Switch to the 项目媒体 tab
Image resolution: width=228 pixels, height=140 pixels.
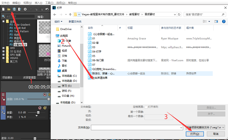click(7, 78)
